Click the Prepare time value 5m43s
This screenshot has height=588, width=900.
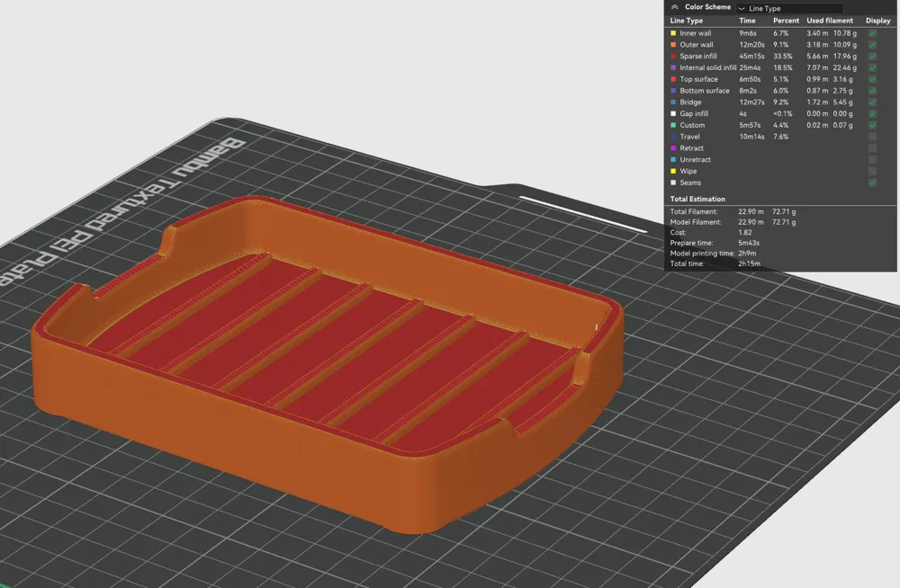click(749, 243)
